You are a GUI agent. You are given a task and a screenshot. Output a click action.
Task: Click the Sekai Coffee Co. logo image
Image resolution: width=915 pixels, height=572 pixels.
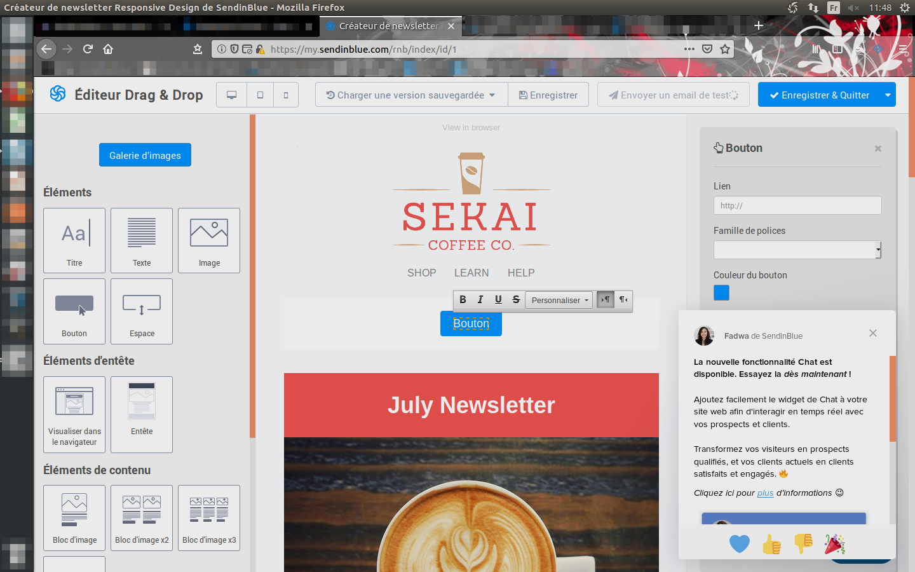(x=471, y=202)
